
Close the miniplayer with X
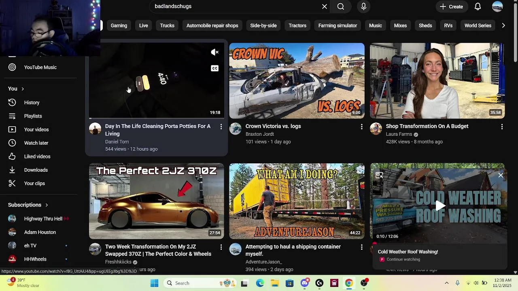click(501, 175)
